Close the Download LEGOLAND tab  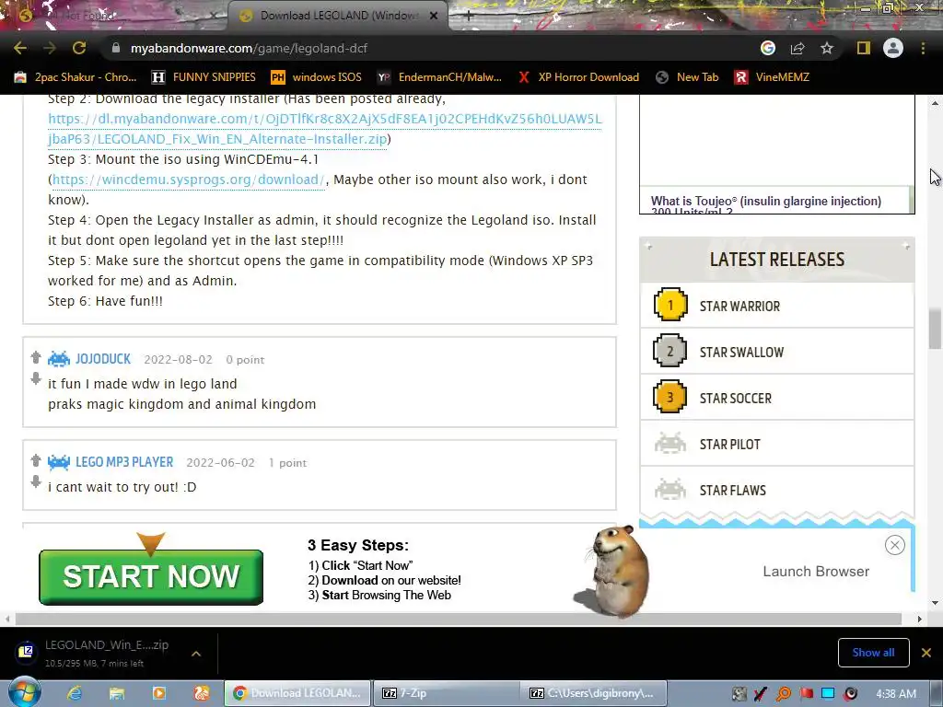434,16
